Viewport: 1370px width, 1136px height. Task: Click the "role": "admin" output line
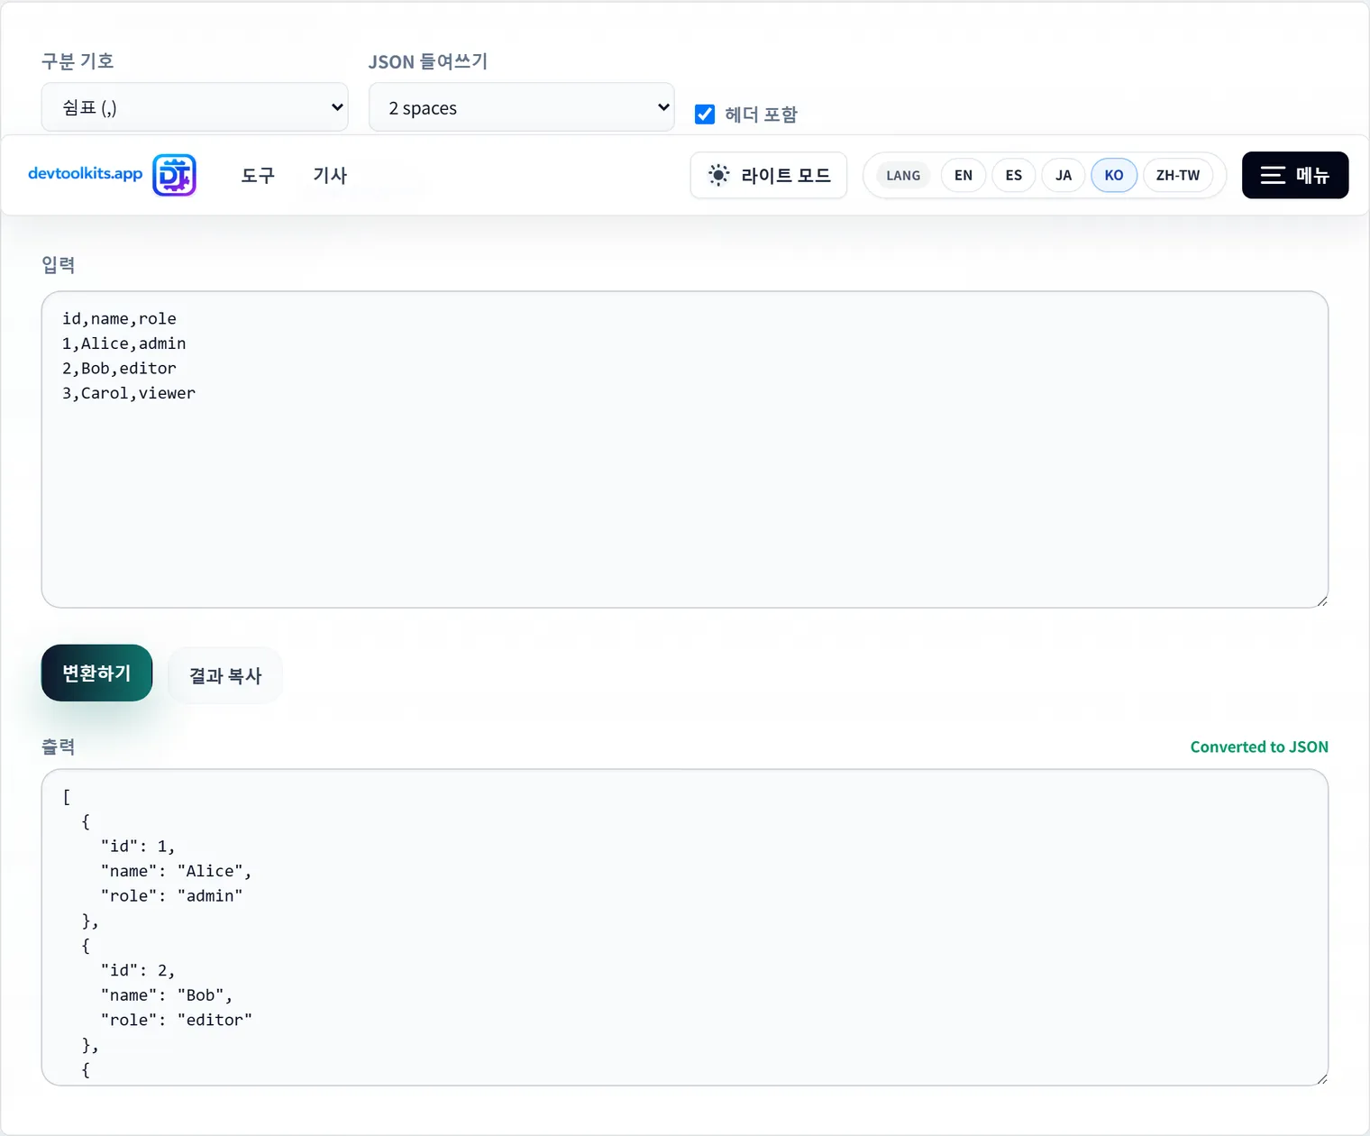[171, 895]
